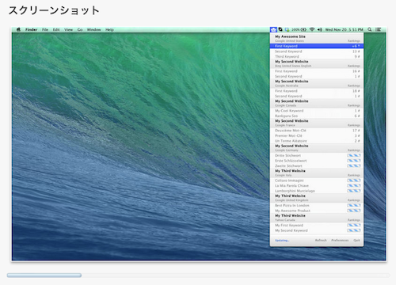Image resolution: width=396 pixels, height=285 pixels.
Task: Click Refresh in the rankings panel
Action: [321, 240]
